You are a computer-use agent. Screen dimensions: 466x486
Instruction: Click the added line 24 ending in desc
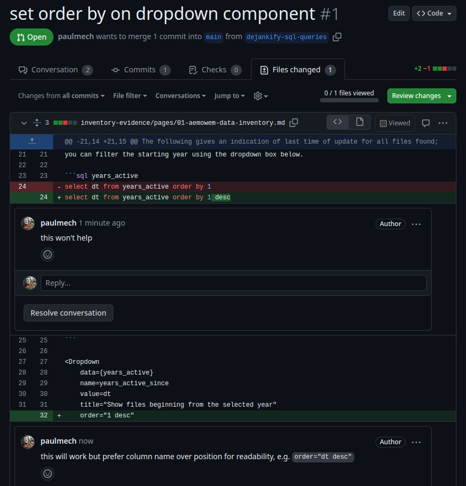click(233, 197)
